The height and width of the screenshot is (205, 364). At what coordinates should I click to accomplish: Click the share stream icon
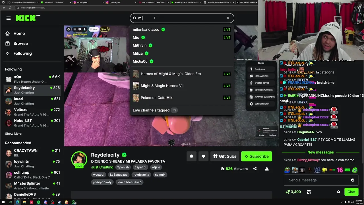coord(255,169)
